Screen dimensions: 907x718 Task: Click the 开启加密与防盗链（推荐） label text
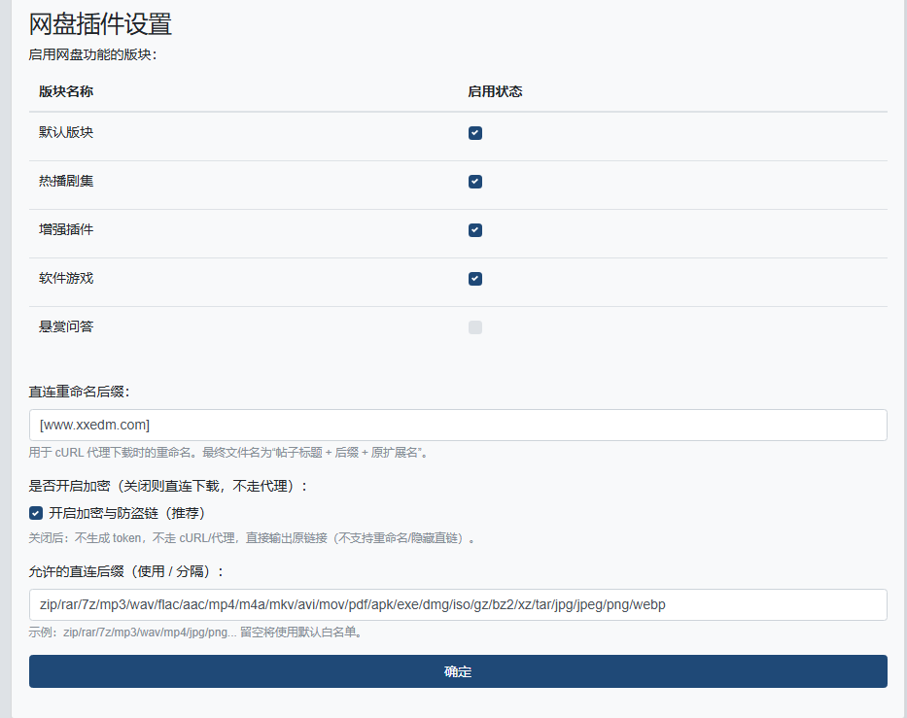click(x=126, y=513)
